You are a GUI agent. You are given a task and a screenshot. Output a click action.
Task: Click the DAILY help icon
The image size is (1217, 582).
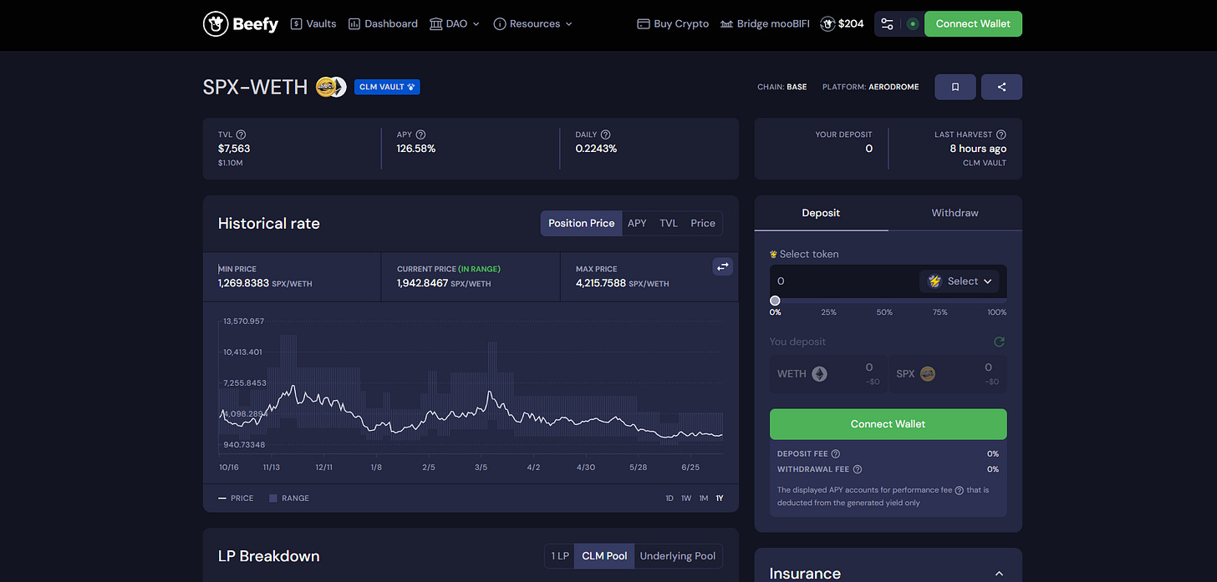606,134
